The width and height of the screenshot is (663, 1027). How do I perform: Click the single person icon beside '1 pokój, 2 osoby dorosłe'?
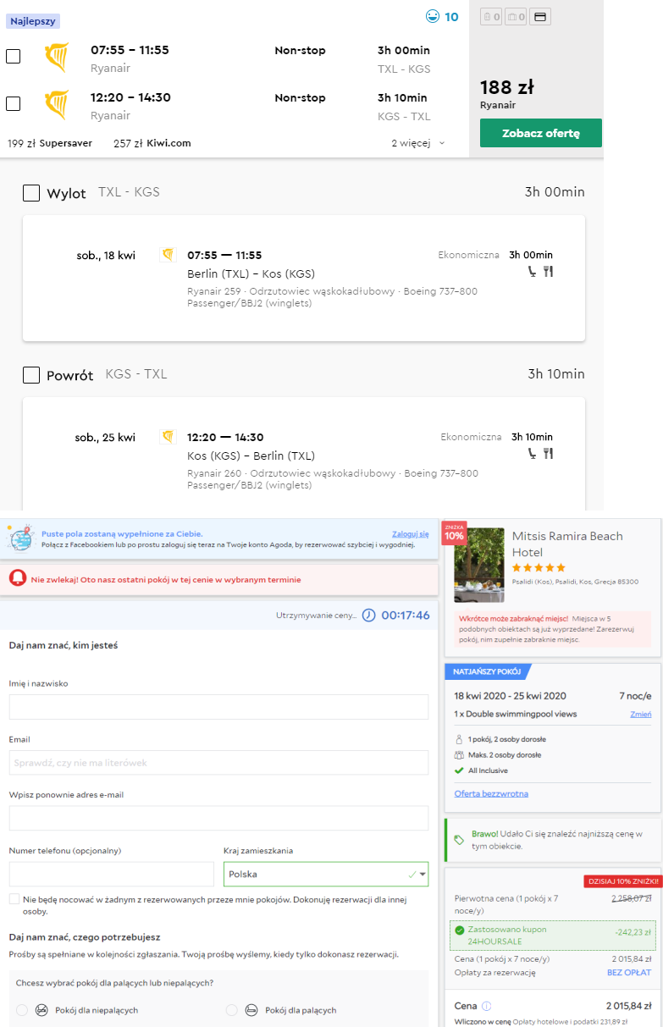point(458,739)
